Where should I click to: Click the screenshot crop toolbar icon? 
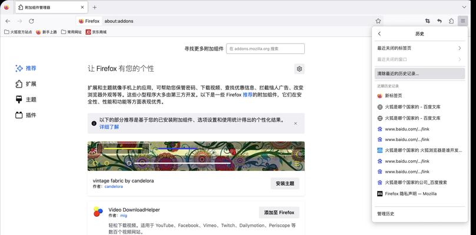pos(427,21)
